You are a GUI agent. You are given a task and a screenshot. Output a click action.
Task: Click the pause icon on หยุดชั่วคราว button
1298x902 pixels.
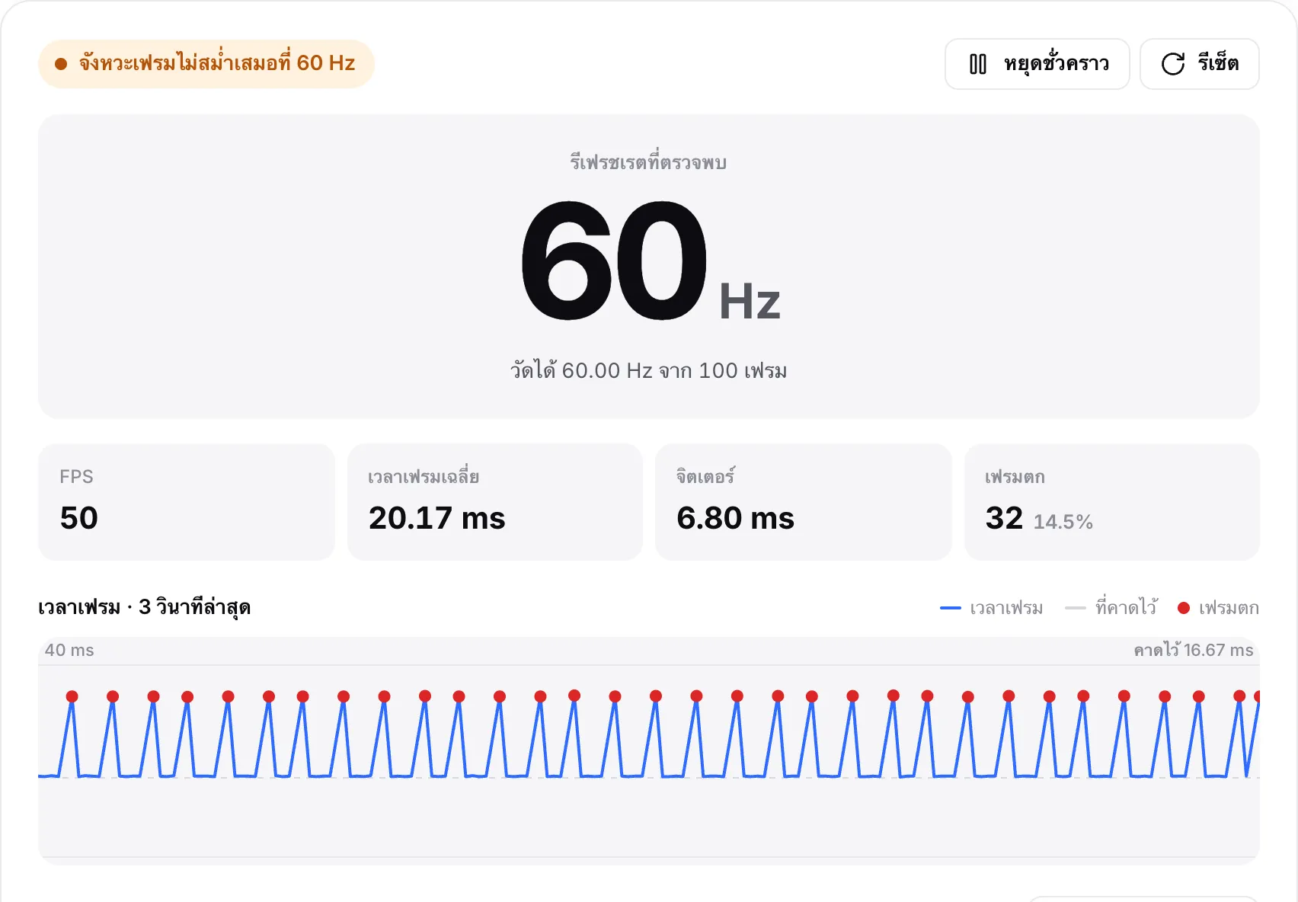click(x=978, y=64)
